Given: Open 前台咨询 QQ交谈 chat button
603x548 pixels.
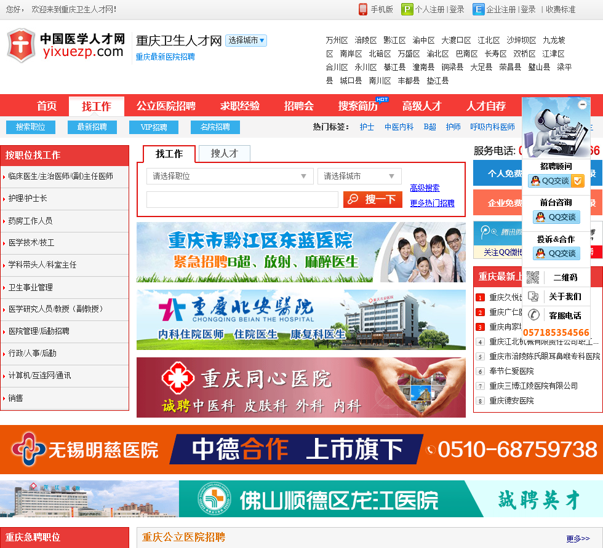Looking at the screenshot, I should click(556, 217).
